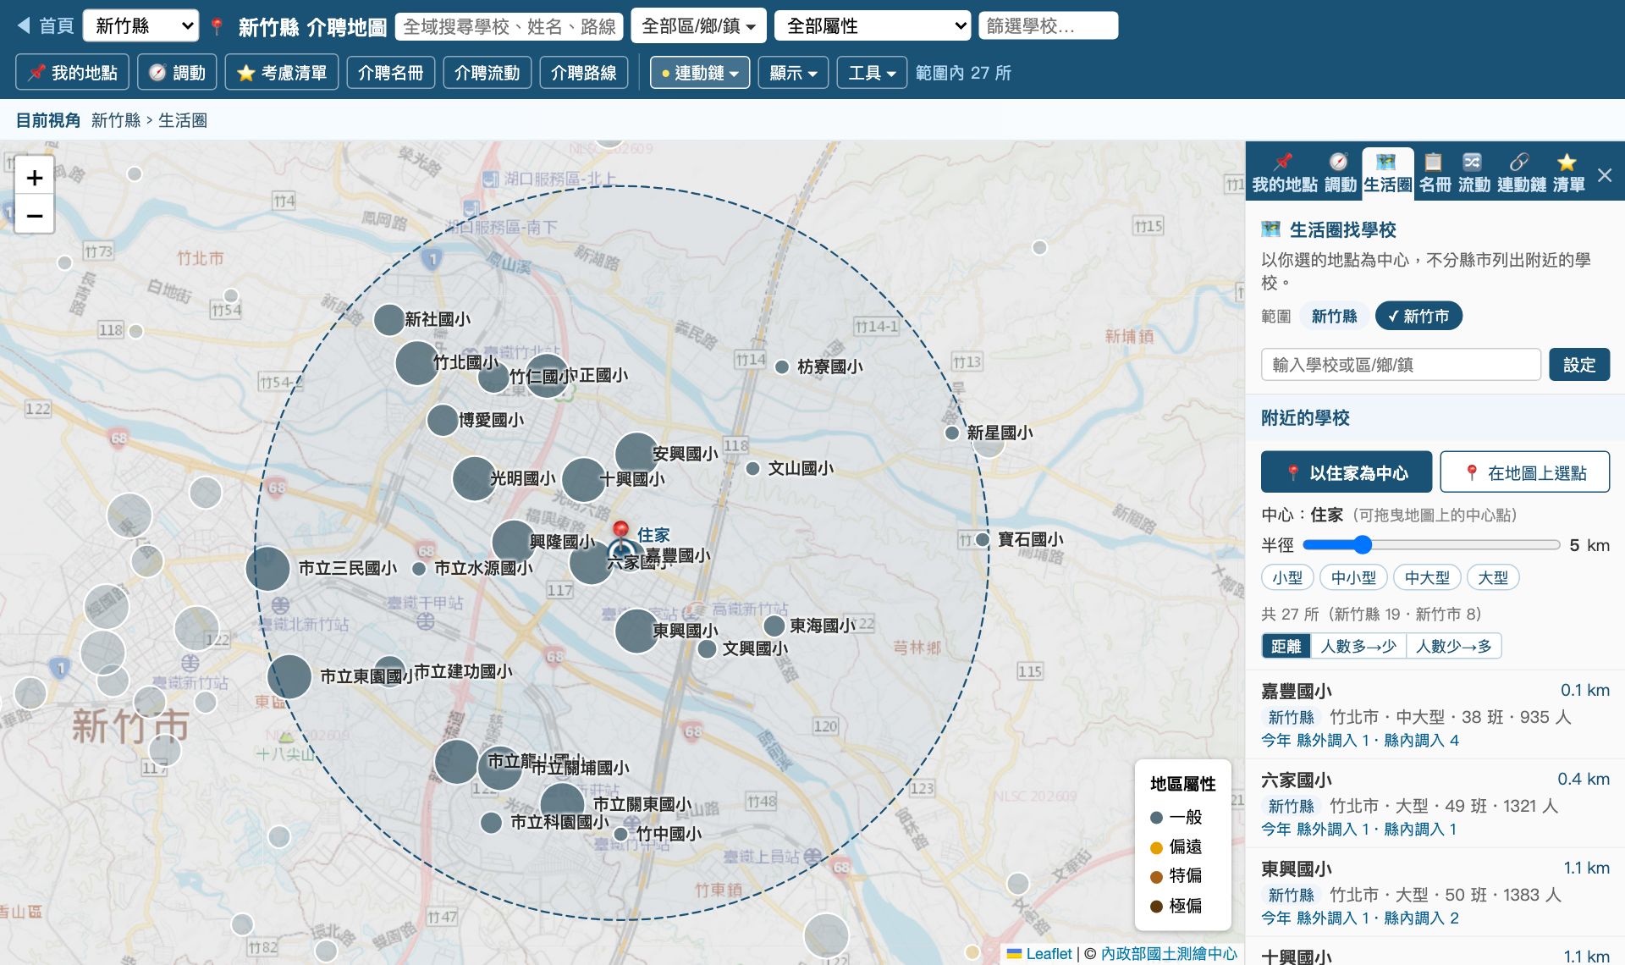This screenshot has height=965, width=1625.
Task: Close the side panel with X
Action: click(1605, 175)
